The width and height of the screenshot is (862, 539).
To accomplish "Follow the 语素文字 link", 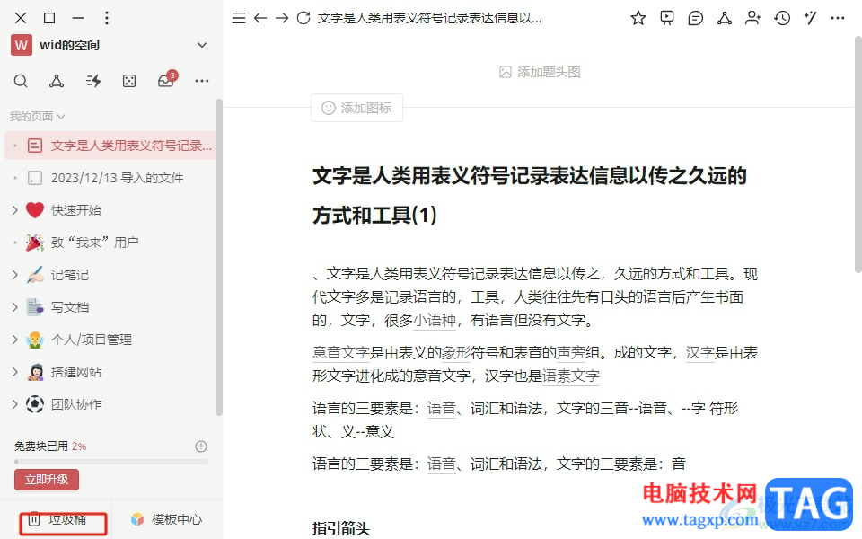I will 571,376.
